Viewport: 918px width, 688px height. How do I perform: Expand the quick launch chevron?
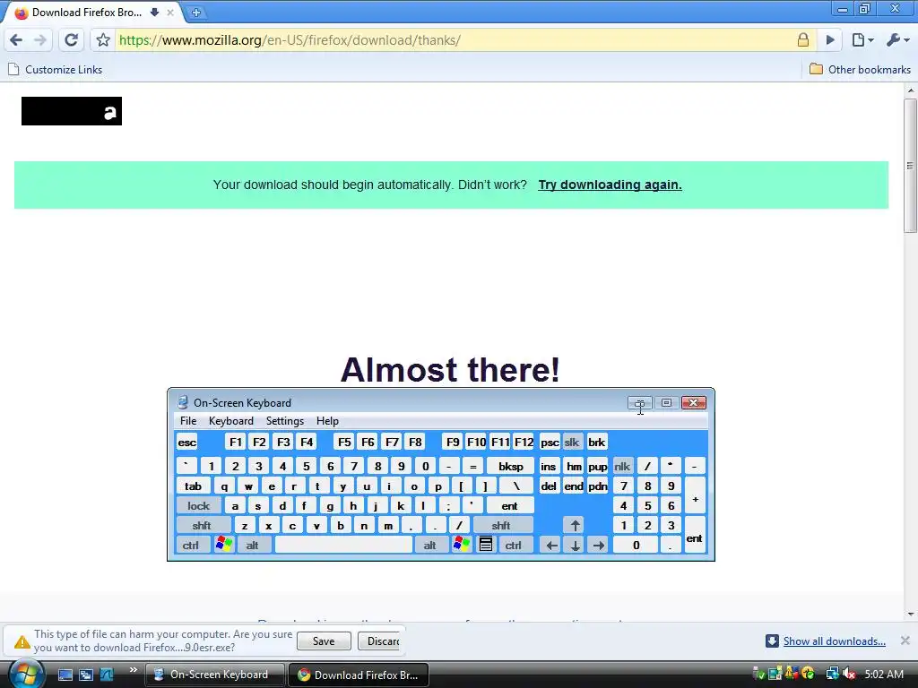point(134,670)
